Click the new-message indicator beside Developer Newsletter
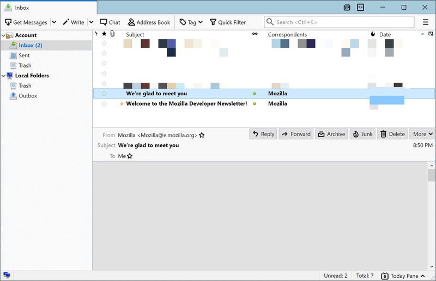This screenshot has height=281, width=436. [x=122, y=104]
